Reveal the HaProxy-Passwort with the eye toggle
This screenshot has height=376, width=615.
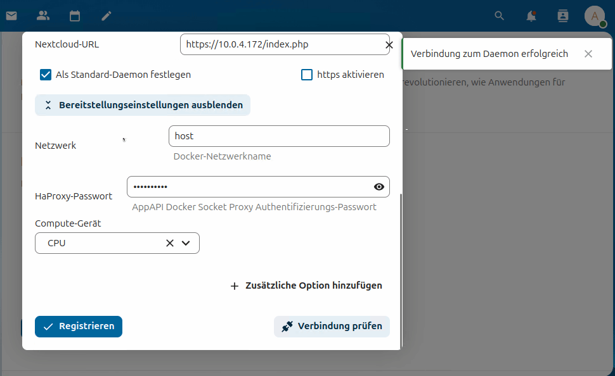click(x=379, y=187)
